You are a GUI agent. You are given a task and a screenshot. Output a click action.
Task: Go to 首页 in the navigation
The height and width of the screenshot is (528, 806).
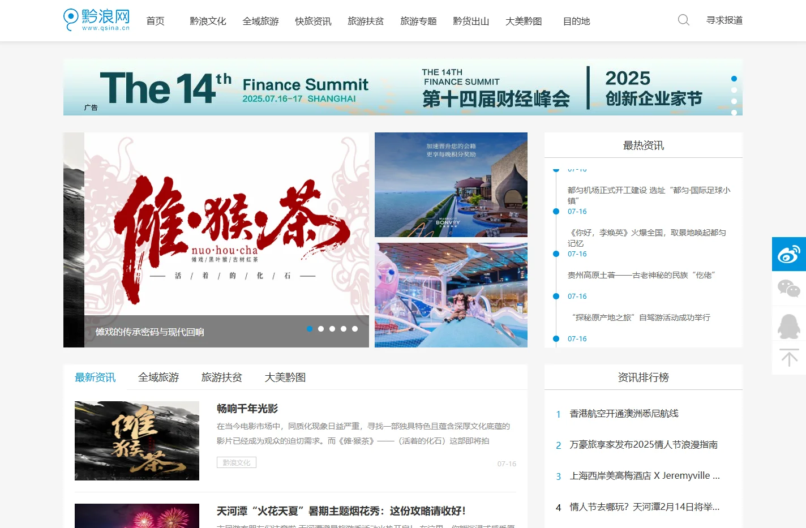(155, 21)
